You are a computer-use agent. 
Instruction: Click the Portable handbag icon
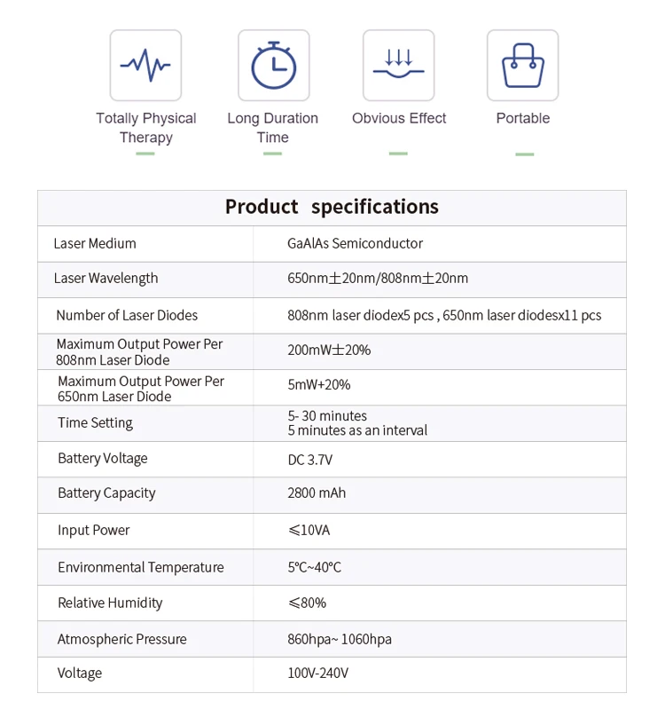tap(523, 65)
